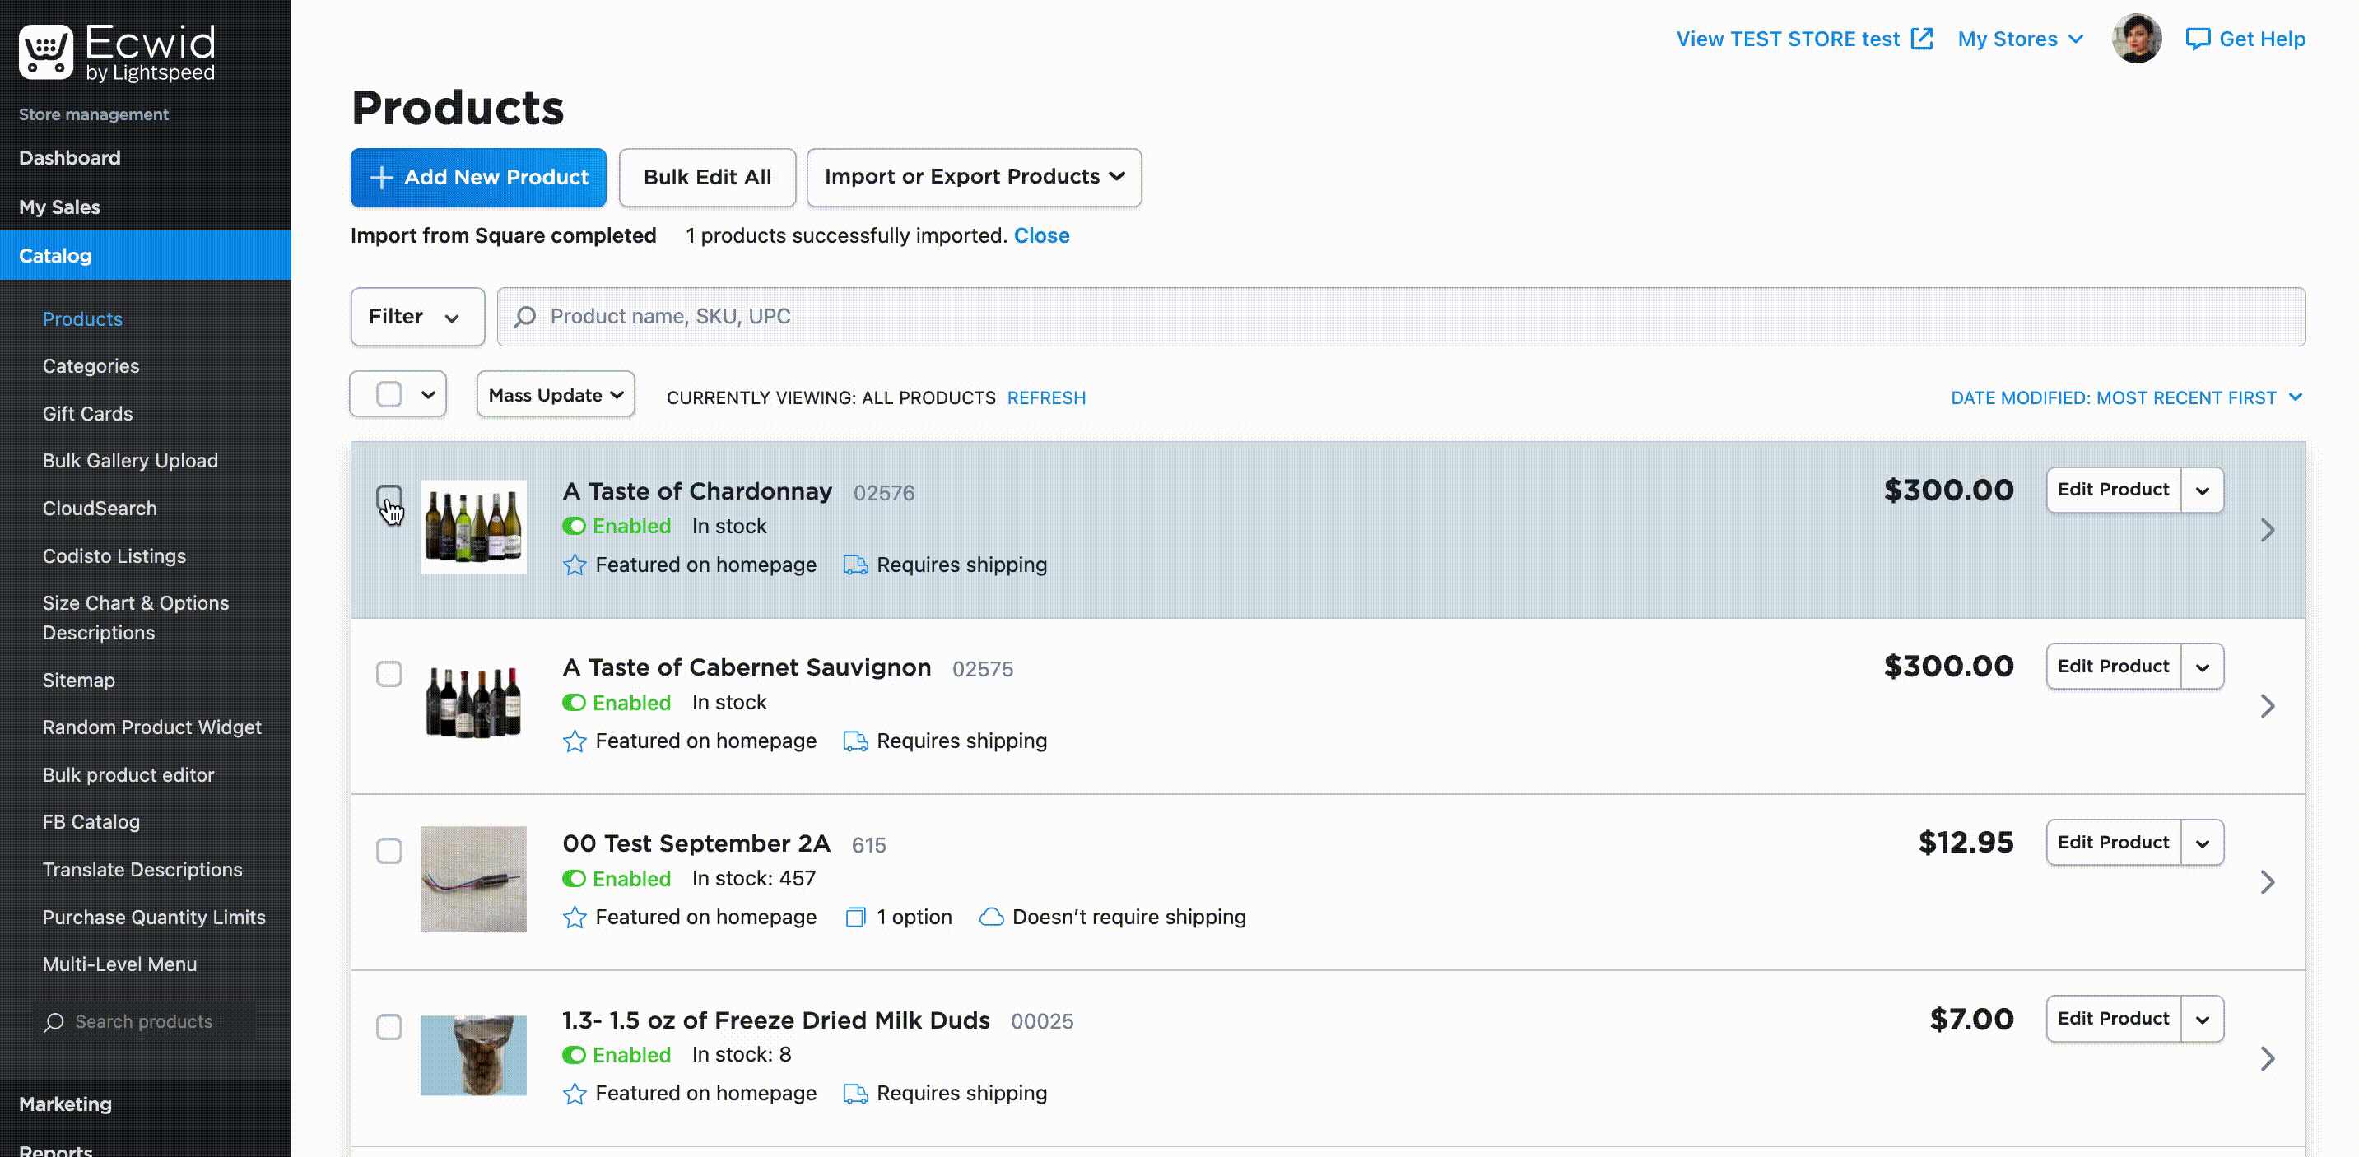Screen dimensions: 2359x1157
Task: Click the My Sales sidebar icon
Action: tap(60, 206)
